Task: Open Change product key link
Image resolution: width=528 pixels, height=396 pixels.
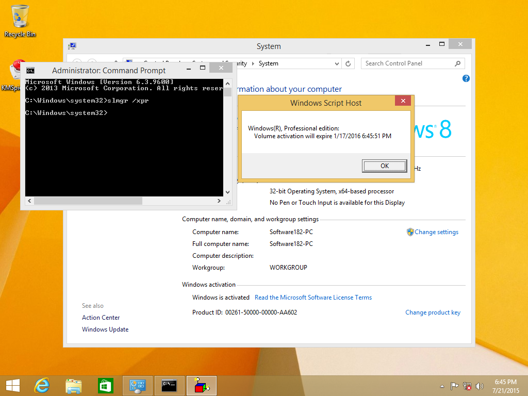Action: (433, 312)
